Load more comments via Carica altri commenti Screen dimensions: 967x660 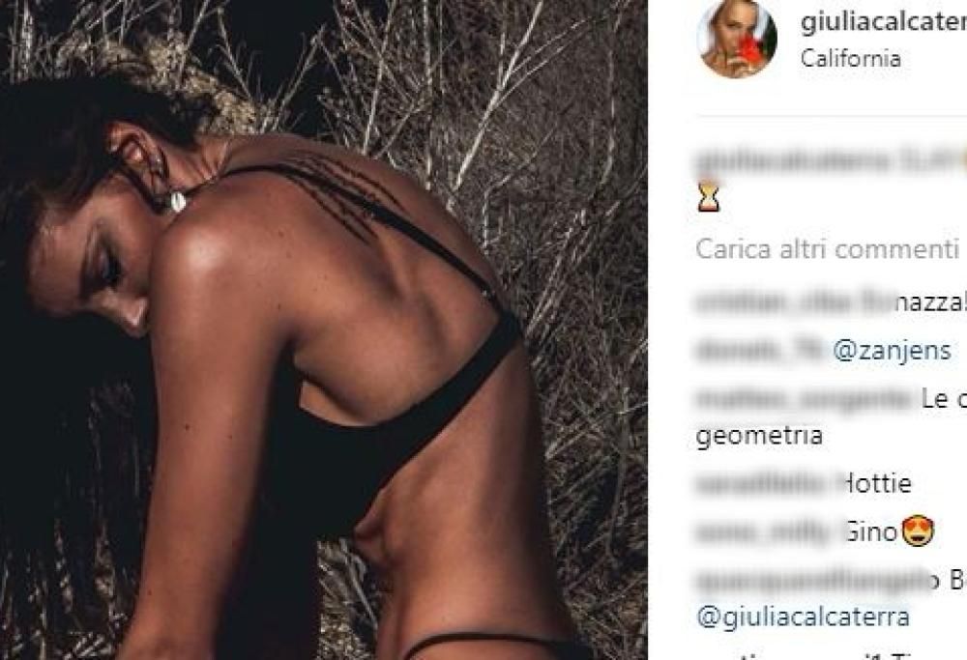tap(827, 249)
